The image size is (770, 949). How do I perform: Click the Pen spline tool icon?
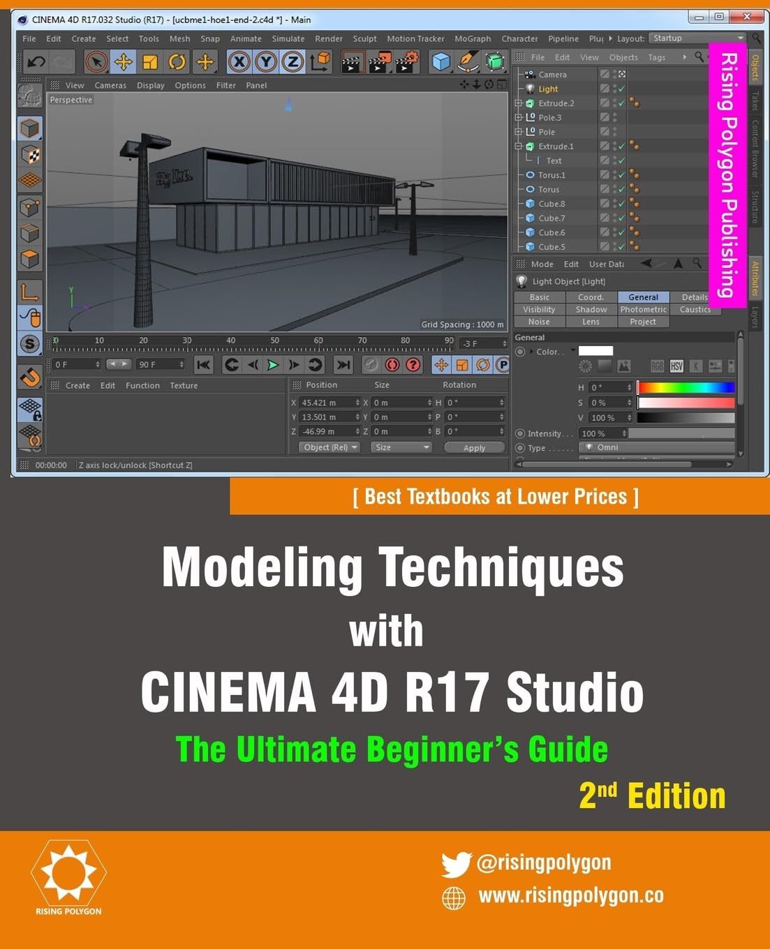[x=468, y=62]
